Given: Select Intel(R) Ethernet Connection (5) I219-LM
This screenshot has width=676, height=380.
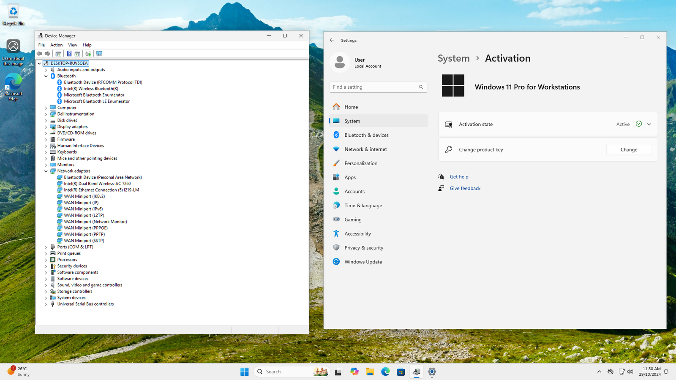Looking at the screenshot, I should (x=101, y=190).
